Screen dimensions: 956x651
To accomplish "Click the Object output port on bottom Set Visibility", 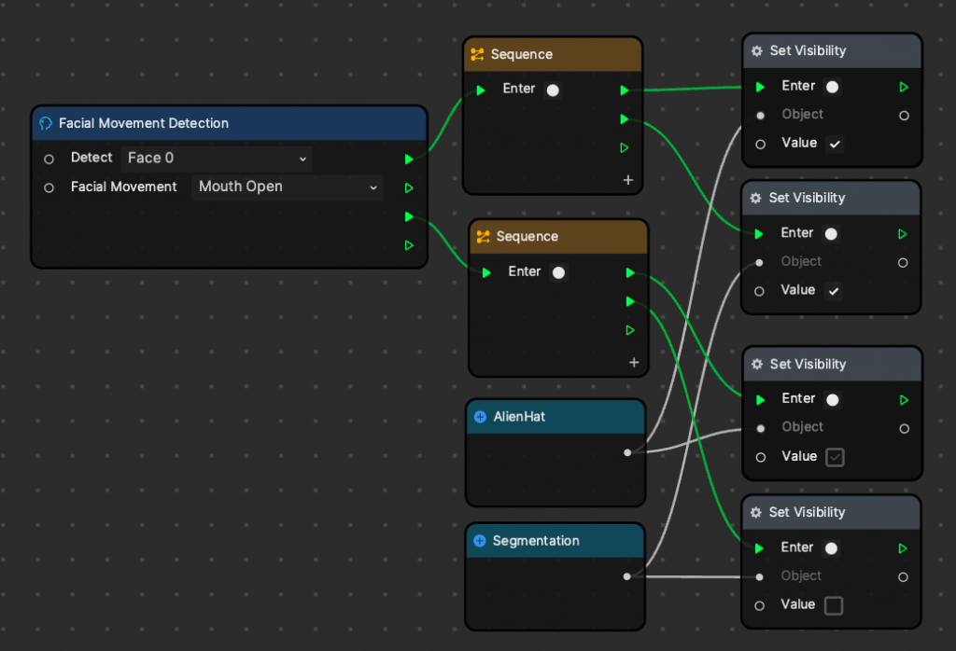I will 903,576.
